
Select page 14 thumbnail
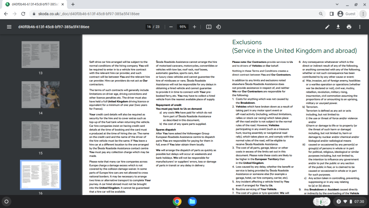point(41,95)
